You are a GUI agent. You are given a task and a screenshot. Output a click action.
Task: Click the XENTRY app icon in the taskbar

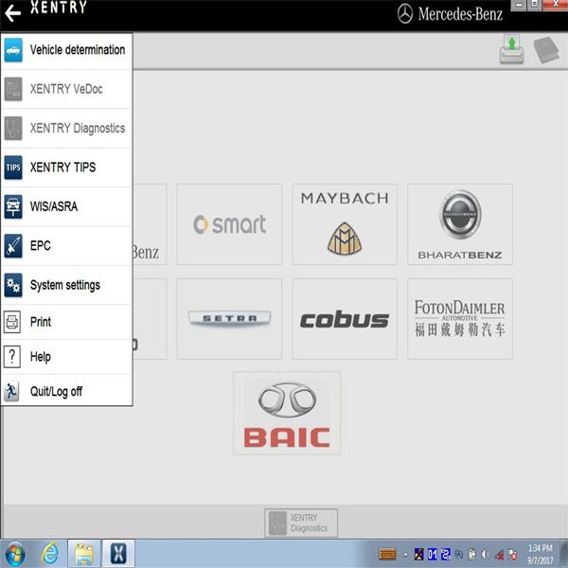click(118, 554)
